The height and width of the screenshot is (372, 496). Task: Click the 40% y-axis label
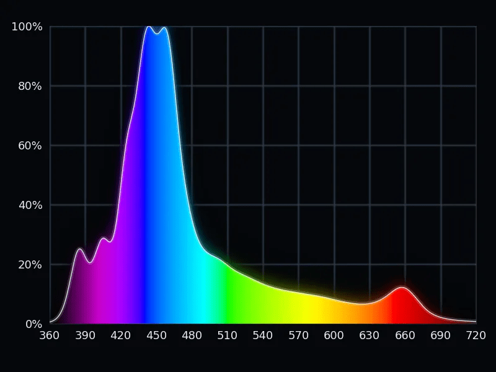(30, 205)
